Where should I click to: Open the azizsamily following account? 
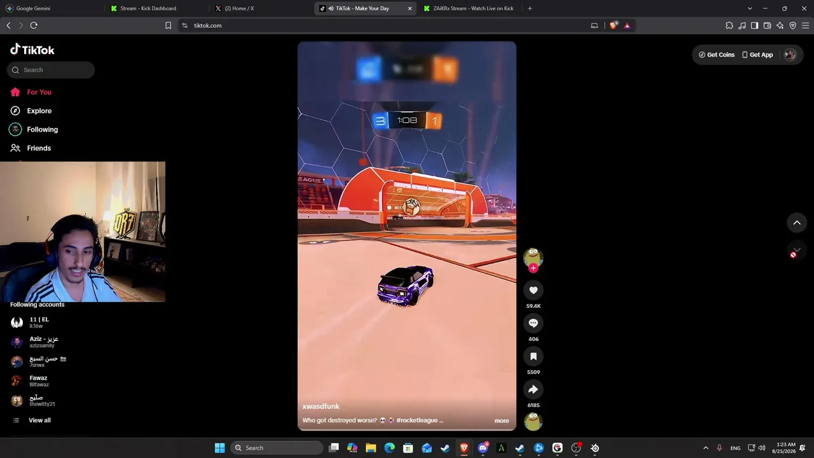coord(35,342)
